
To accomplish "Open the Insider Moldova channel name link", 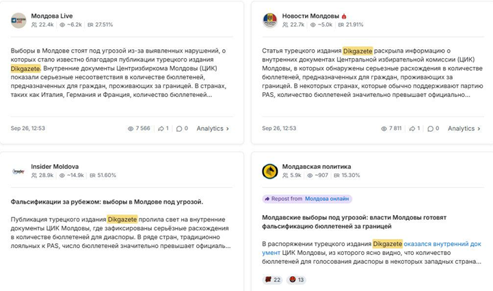I will 55,166.
